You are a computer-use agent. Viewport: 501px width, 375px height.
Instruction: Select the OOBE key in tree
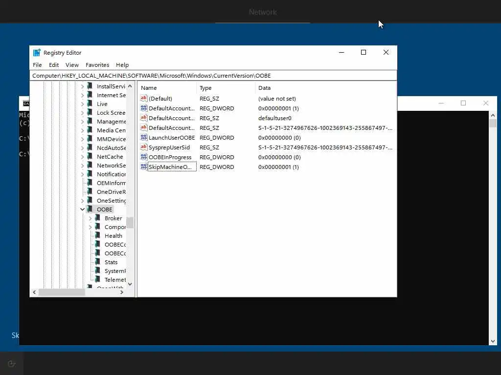point(105,209)
